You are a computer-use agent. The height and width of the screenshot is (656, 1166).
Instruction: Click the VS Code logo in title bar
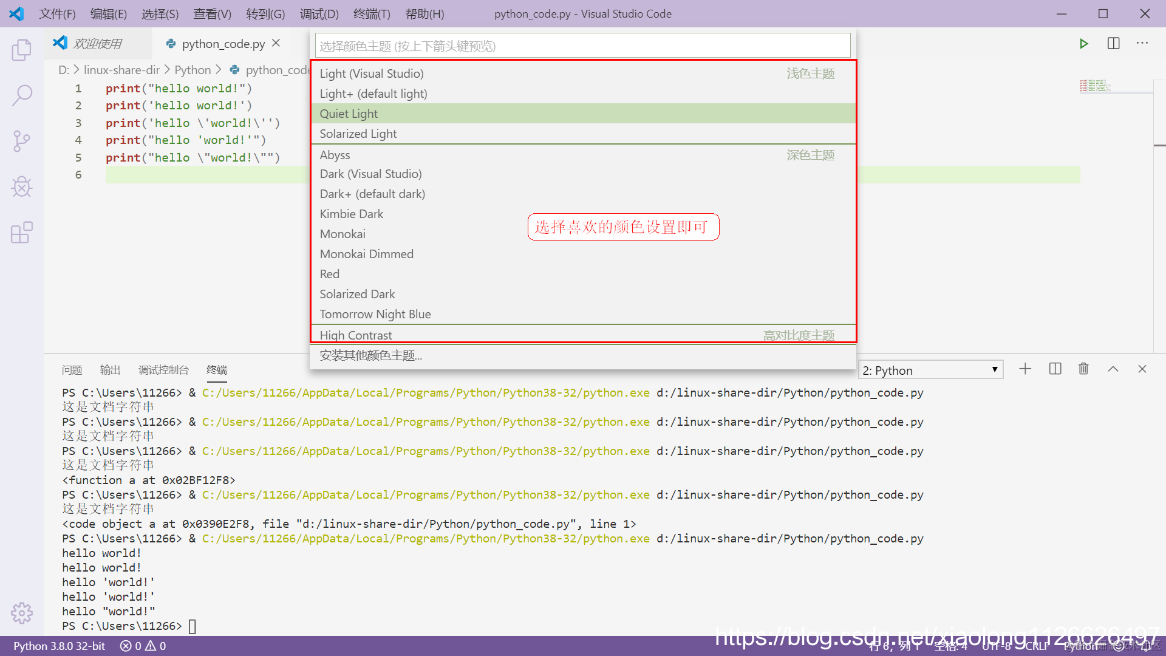16,13
